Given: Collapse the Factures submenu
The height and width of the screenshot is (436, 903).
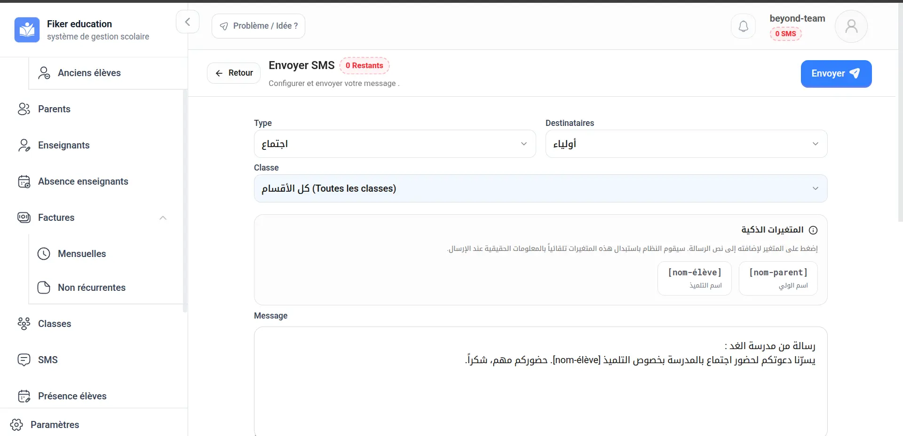Looking at the screenshot, I should [x=163, y=218].
